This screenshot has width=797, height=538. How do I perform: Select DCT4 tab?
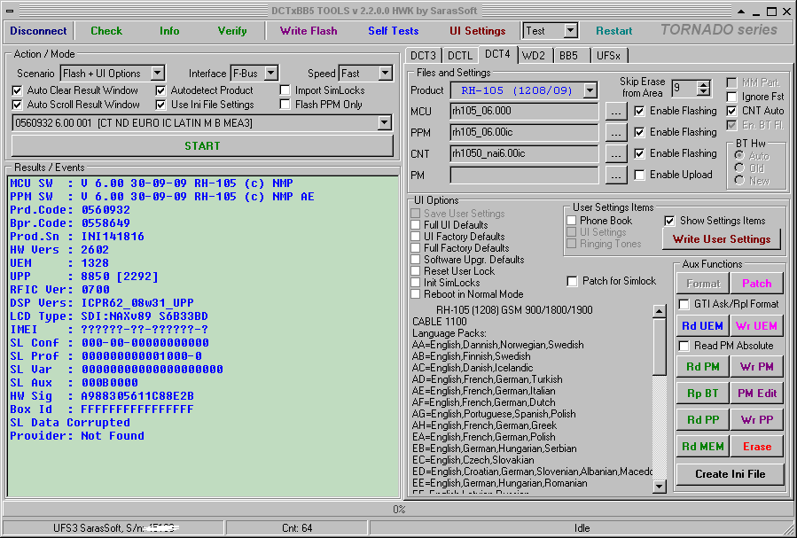[x=497, y=54]
